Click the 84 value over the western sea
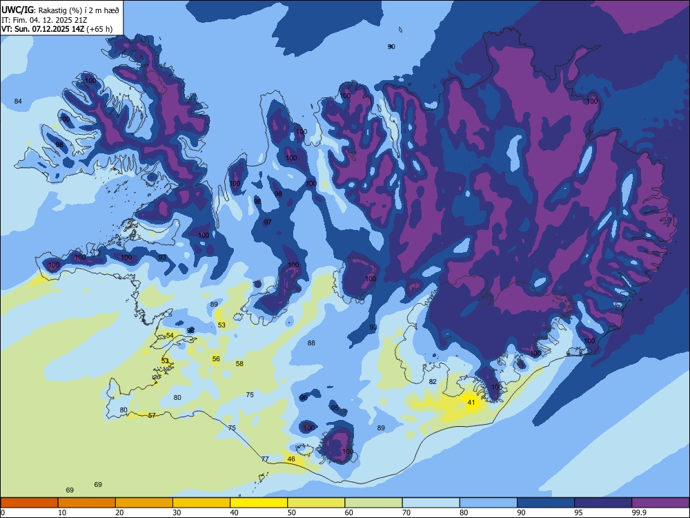 pos(18,102)
